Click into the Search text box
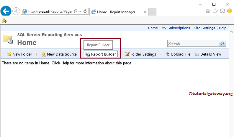Screen dimensions: 234x137 point(193,44)
